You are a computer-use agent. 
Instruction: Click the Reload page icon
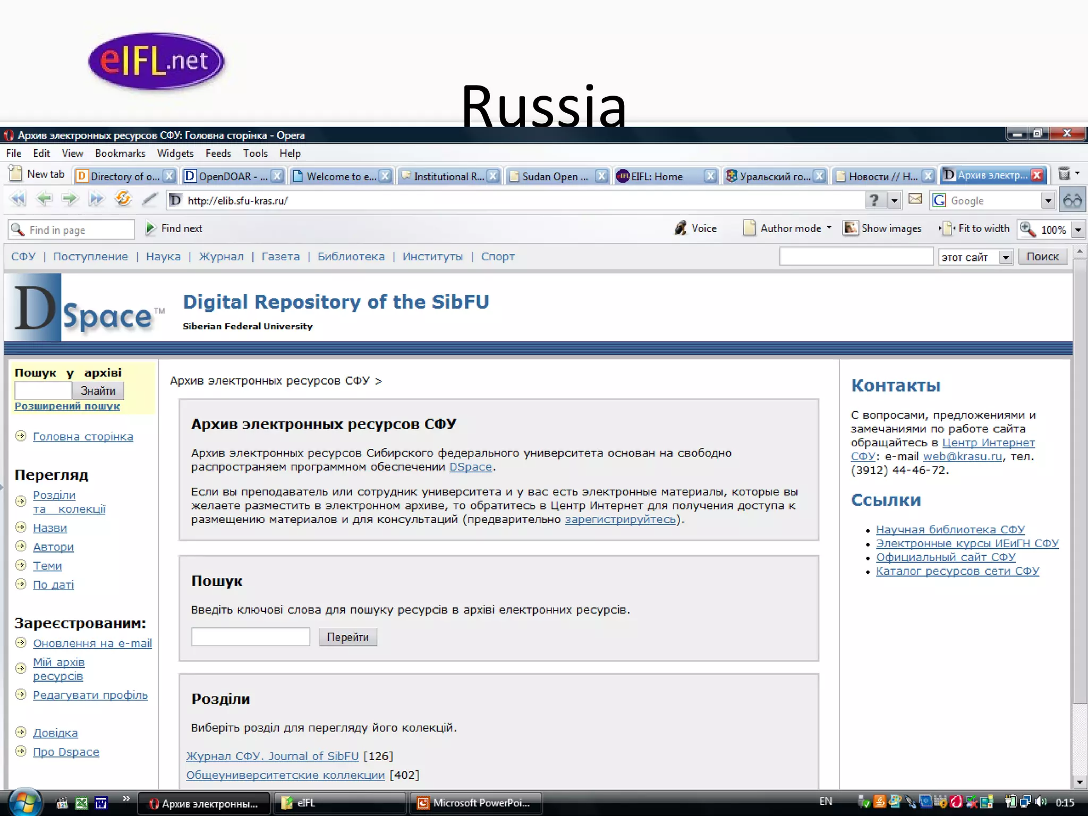click(123, 200)
